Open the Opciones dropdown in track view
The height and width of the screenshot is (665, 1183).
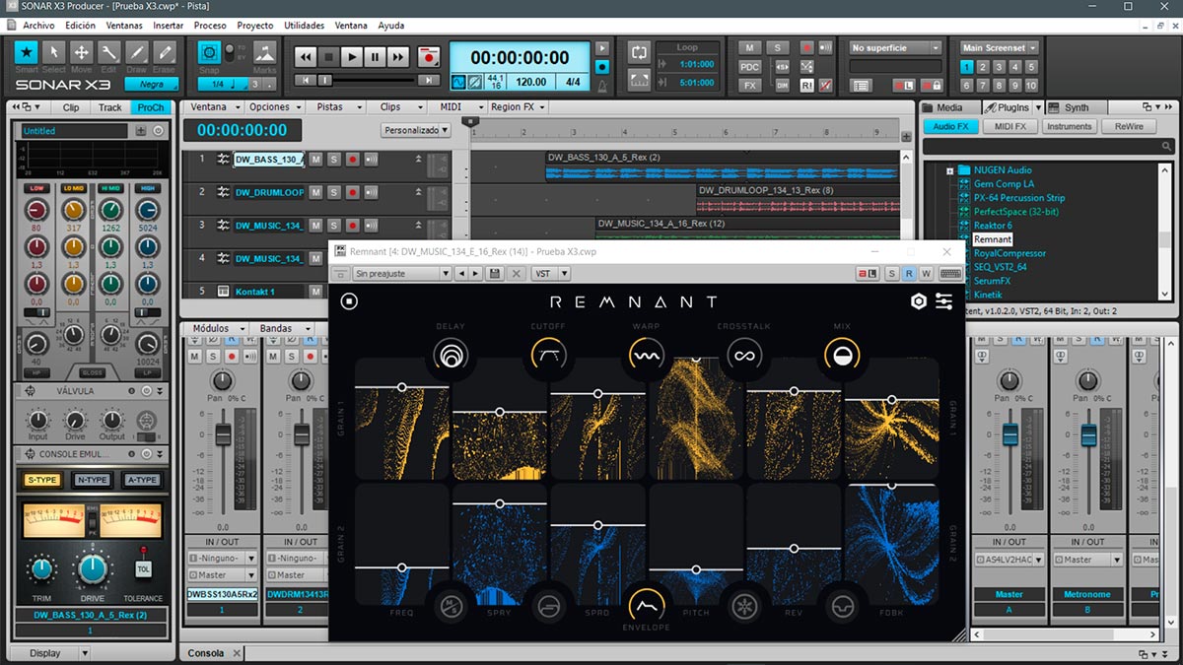[x=274, y=106]
